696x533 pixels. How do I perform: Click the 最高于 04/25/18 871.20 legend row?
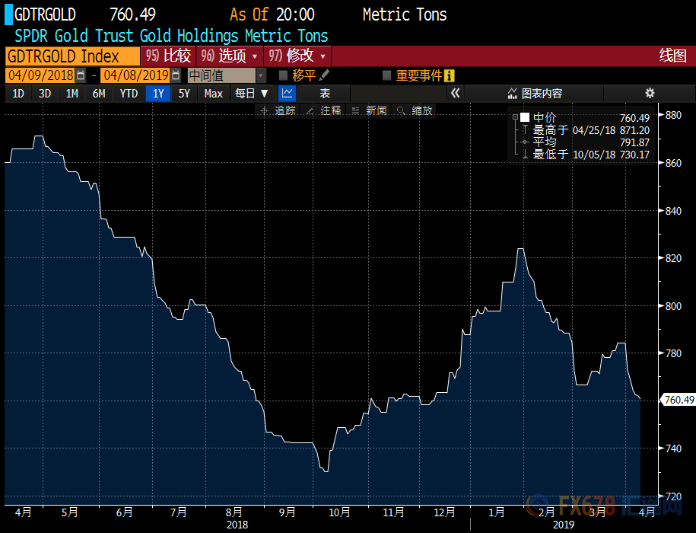point(586,130)
